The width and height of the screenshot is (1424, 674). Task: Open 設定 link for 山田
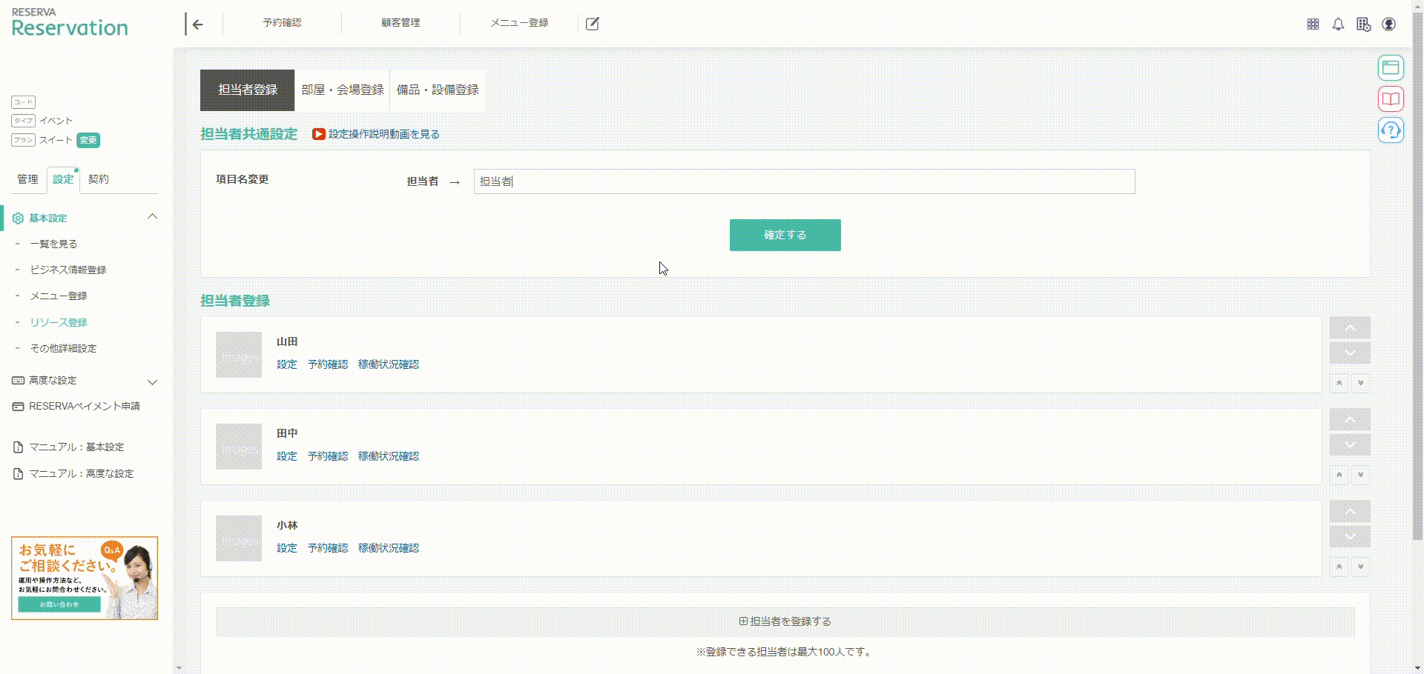point(287,364)
